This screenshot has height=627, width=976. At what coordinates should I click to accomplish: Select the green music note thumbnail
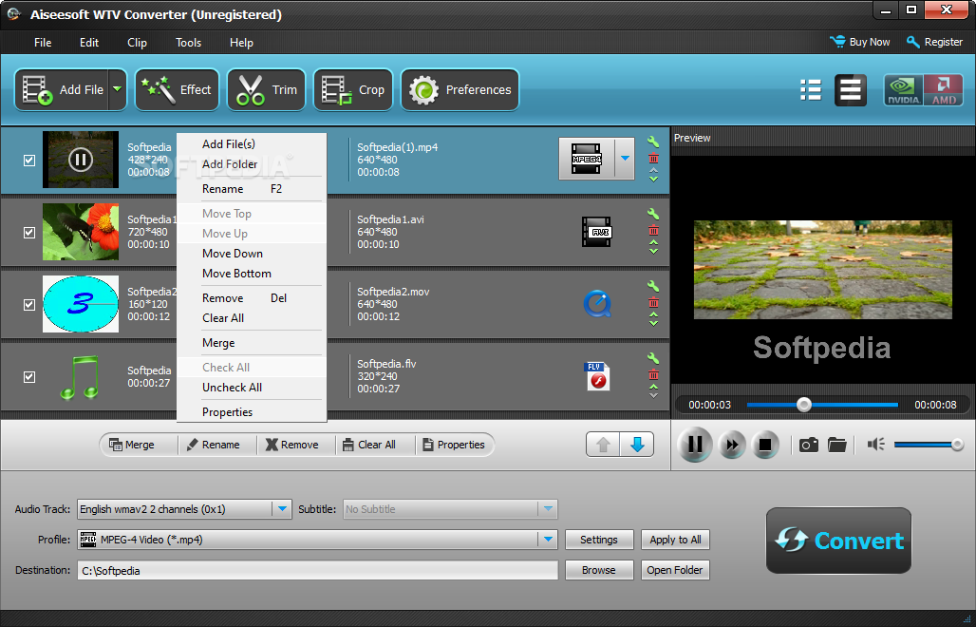point(81,376)
